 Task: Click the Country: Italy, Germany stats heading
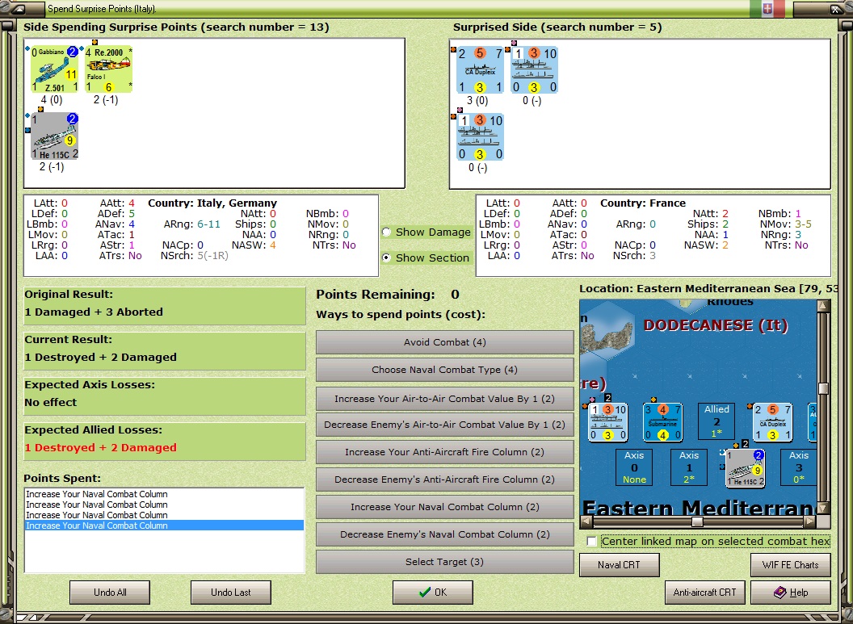(x=212, y=203)
